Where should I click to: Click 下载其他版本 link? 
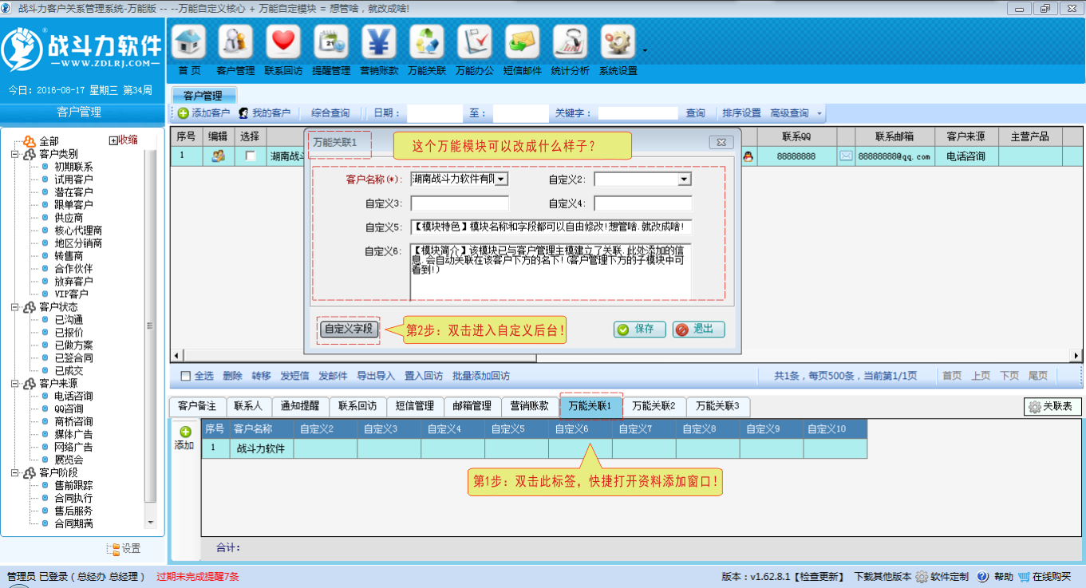(883, 577)
